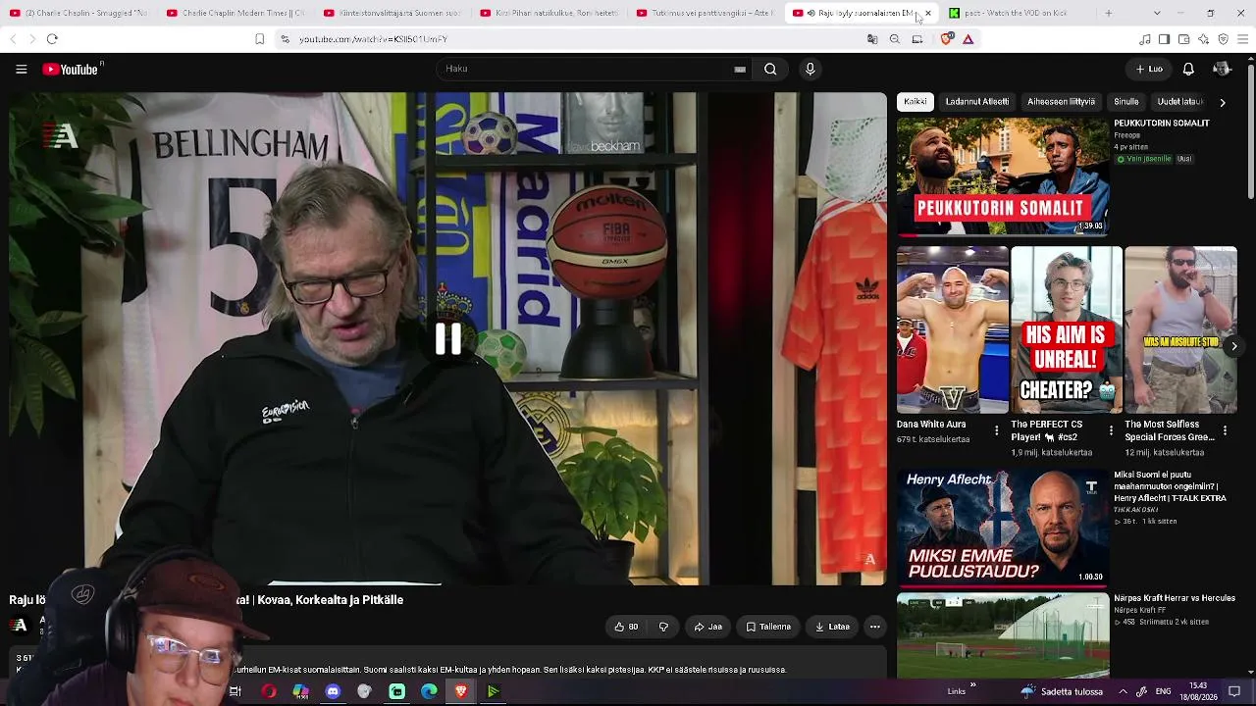Bookmark this page with the bookmark icon

tap(259, 39)
